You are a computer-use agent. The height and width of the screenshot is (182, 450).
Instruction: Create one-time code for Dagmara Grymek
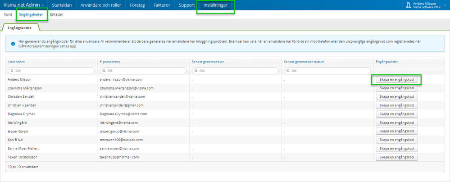[396, 114]
